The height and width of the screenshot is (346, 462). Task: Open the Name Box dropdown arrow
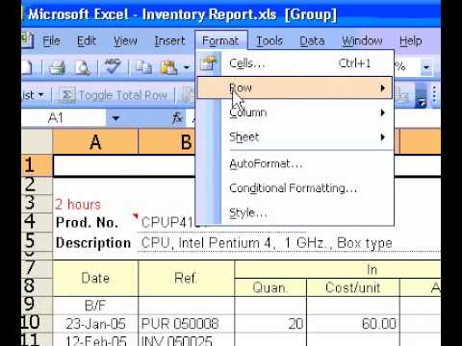click(x=115, y=118)
